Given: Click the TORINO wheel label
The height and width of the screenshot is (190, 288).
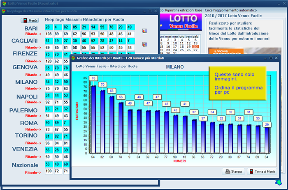Looking at the screenshot, I should pyautogui.click(x=26, y=135).
